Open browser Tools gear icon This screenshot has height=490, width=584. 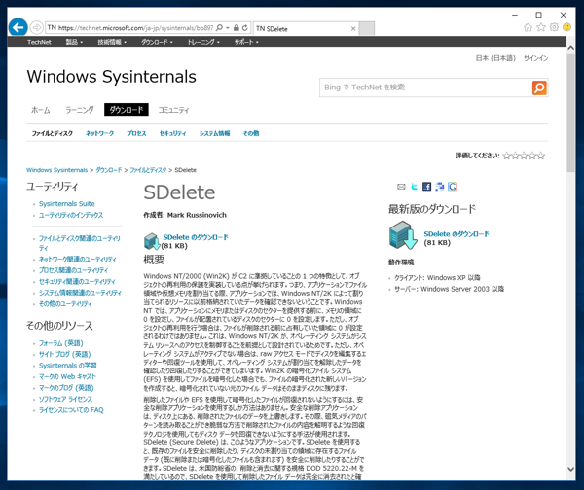(554, 27)
